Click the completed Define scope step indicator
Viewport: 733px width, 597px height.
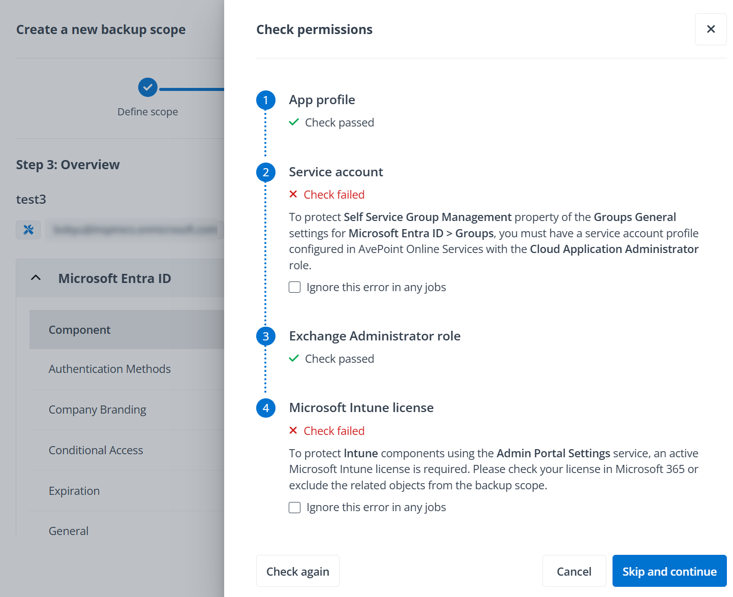[x=147, y=87]
